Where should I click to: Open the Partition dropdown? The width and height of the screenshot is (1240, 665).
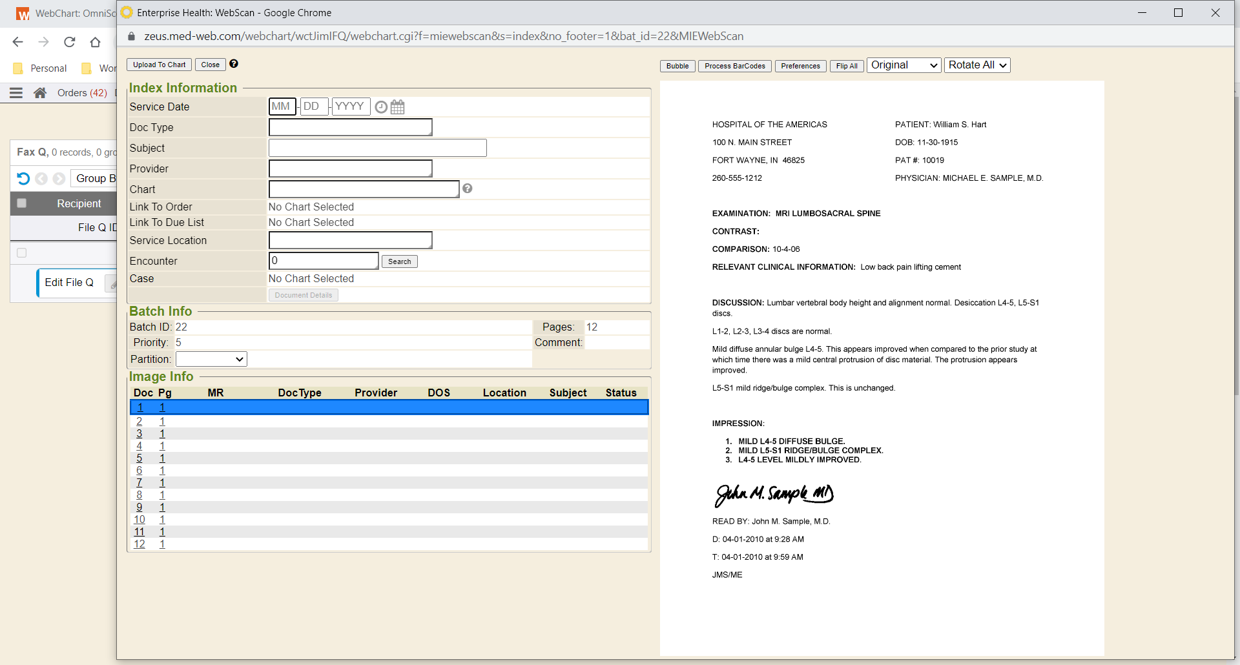tap(211, 359)
